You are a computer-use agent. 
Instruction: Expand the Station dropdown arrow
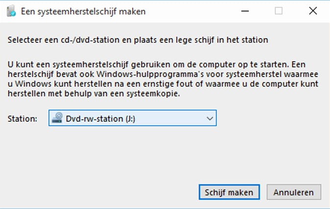pos(210,118)
